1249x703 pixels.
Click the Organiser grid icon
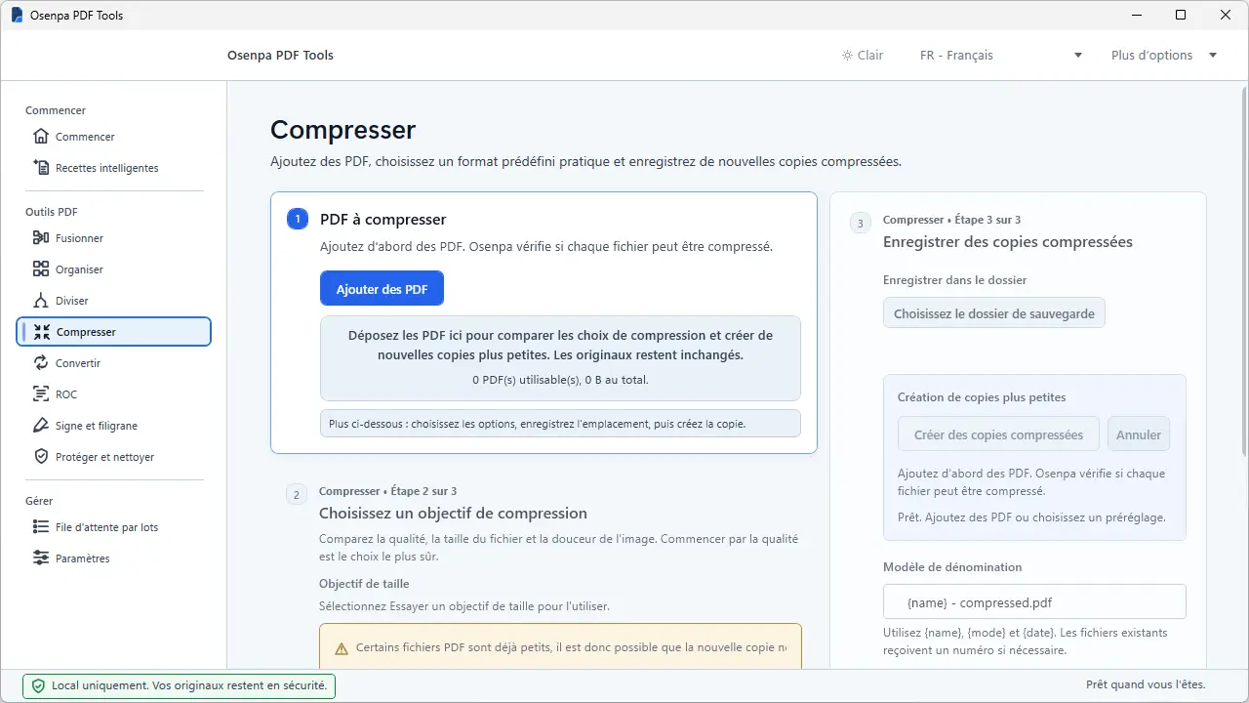(x=41, y=269)
